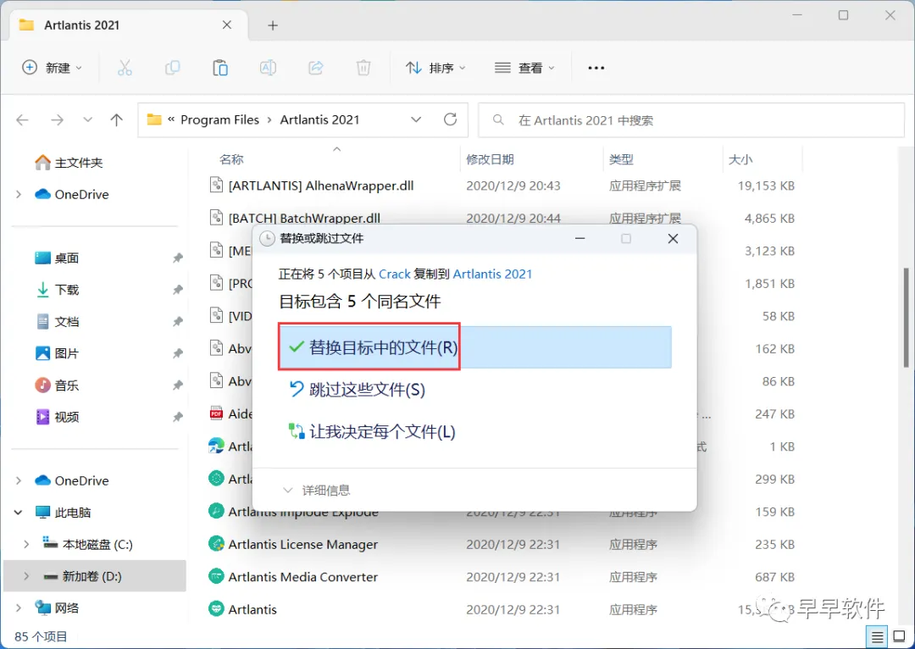This screenshot has width=915, height=649.
Task: Click Artlantis 2021 in address breadcrumb
Action: click(319, 119)
